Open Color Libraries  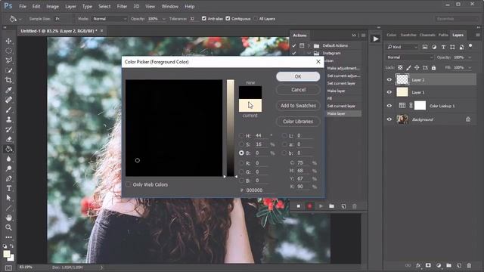[x=298, y=122]
